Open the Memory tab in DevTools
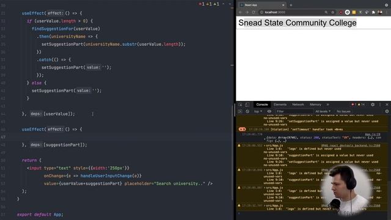Screen dimensions: 391x220 (315, 105)
